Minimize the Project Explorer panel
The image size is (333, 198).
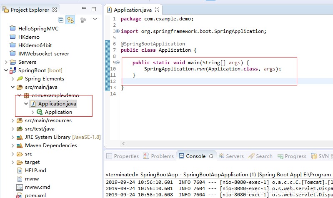pos(84,8)
